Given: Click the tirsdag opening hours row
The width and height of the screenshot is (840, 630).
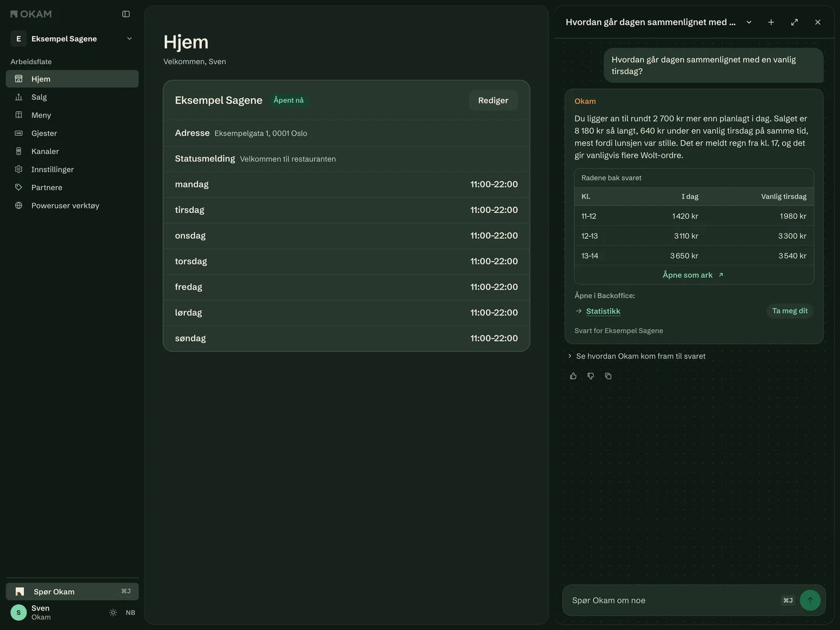Looking at the screenshot, I should click(346, 210).
